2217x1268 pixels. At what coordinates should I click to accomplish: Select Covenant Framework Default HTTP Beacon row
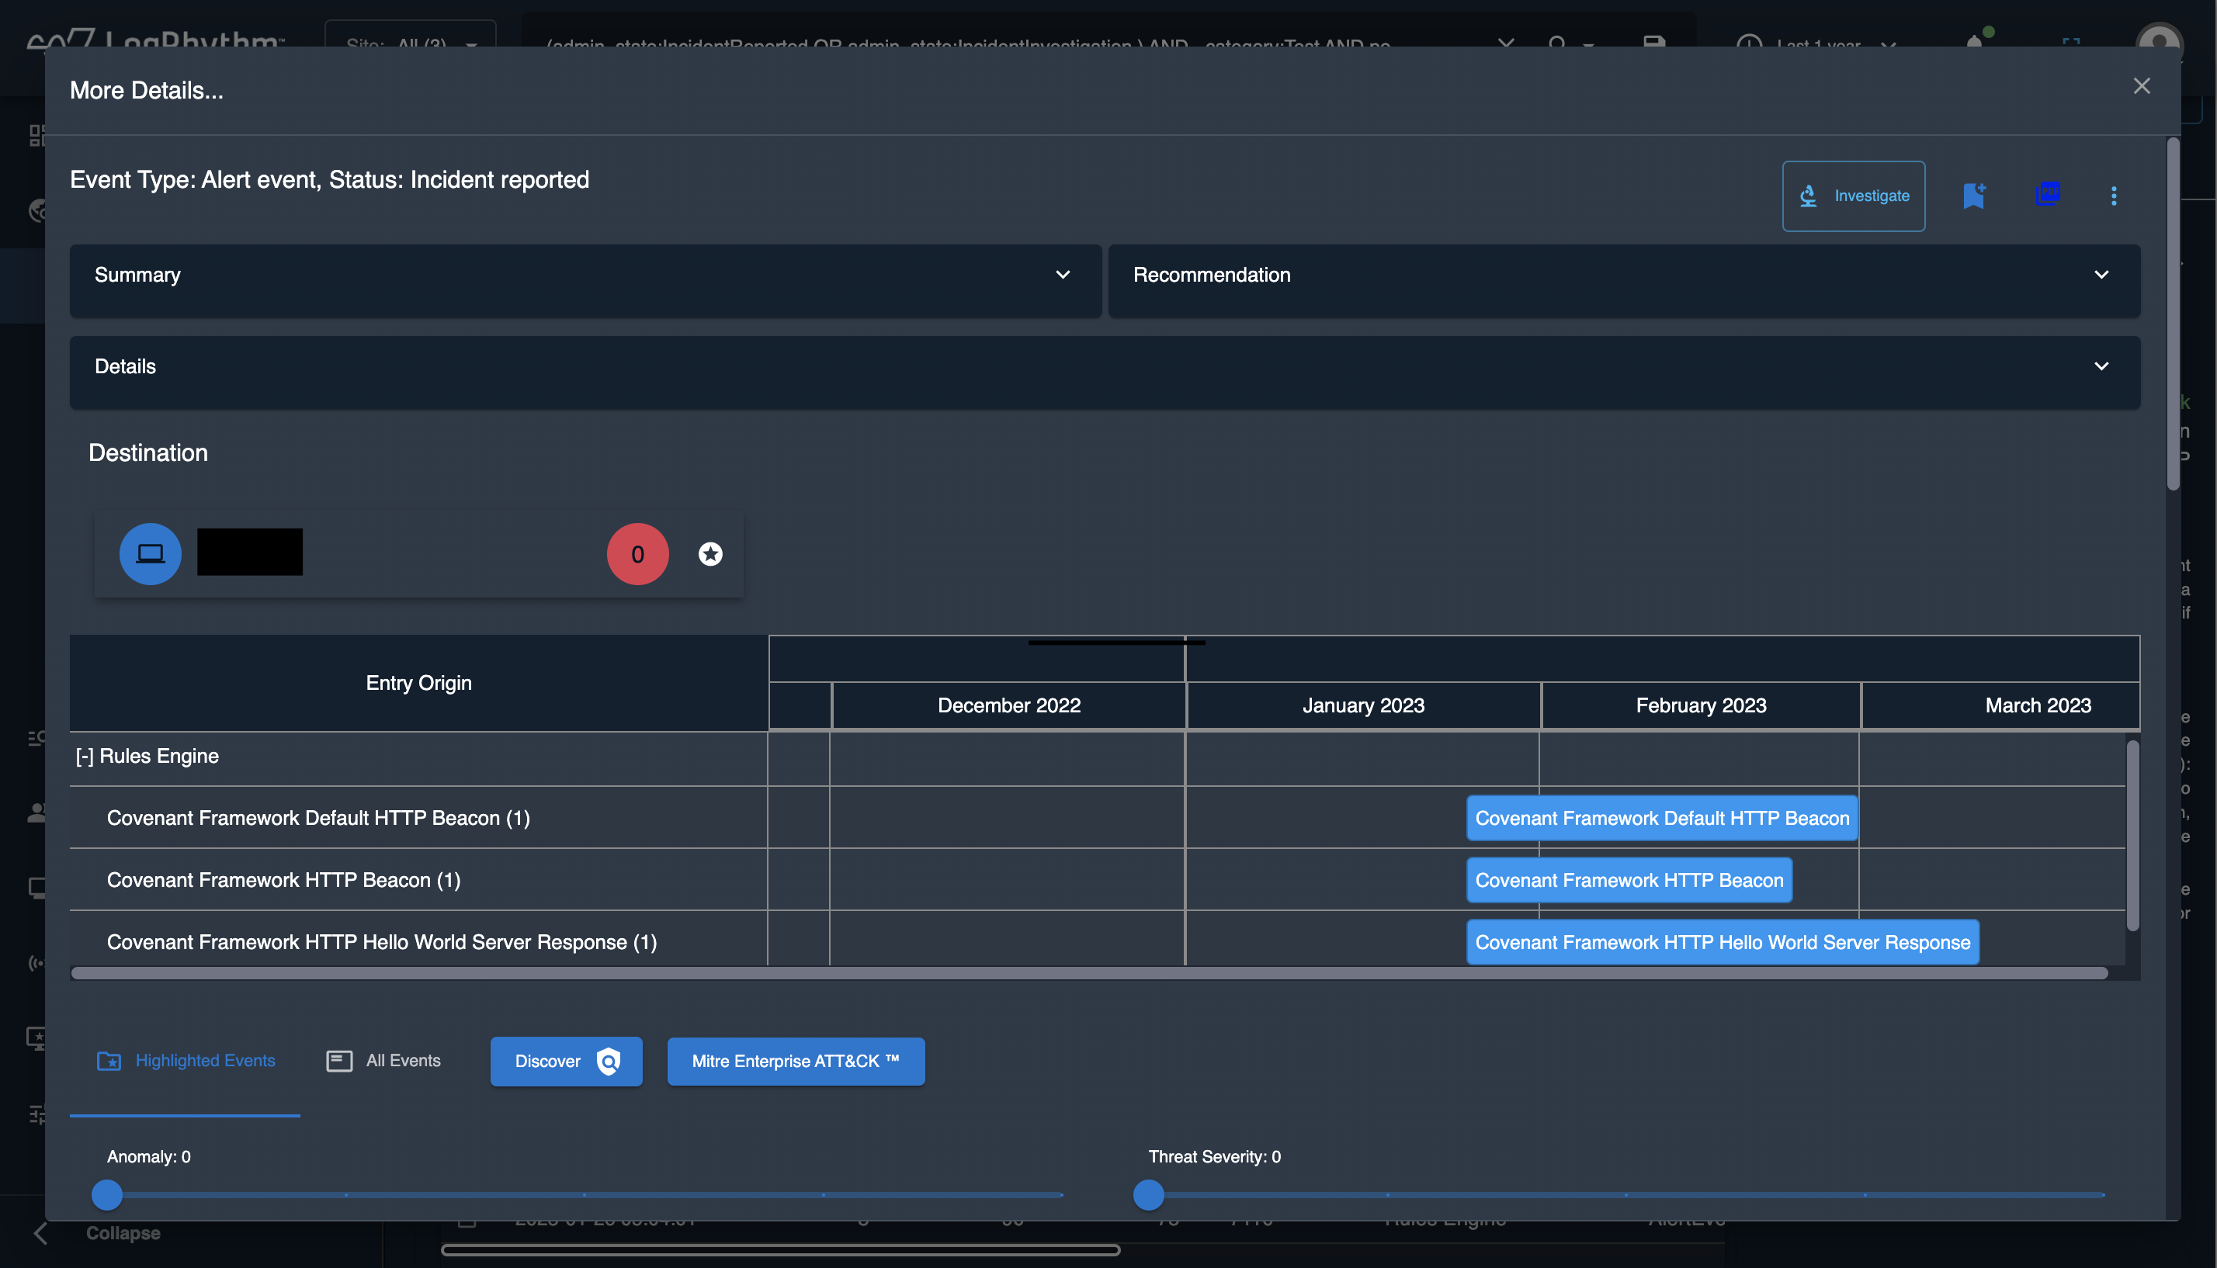pyautogui.click(x=318, y=819)
